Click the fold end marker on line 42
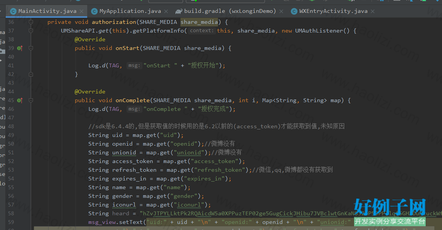This screenshot has height=230, width=442. (x=31, y=75)
